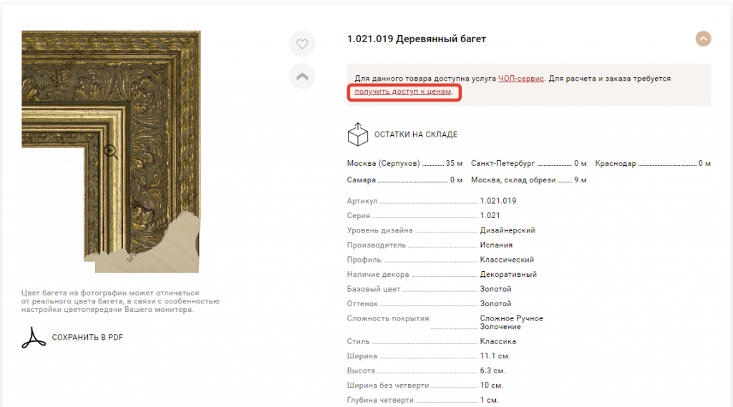The height and width of the screenshot is (407, 733).
Task: Click the 'Дизайнерский' design level value
Action: pyautogui.click(x=508, y=230)
